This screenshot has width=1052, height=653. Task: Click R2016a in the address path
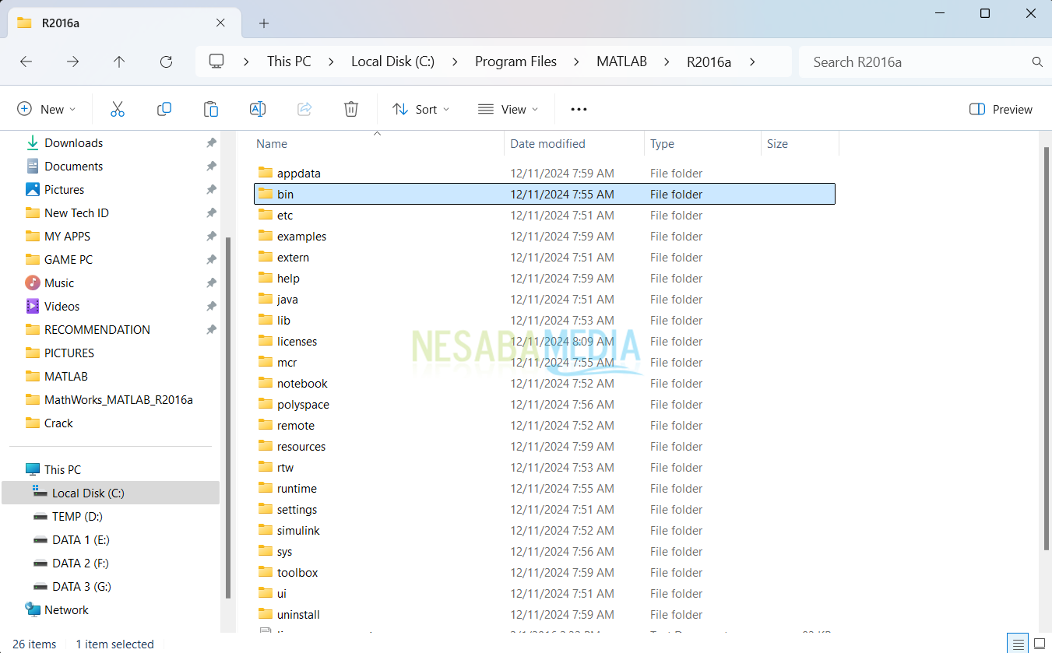pyautogui.click(x=709, y=61)
